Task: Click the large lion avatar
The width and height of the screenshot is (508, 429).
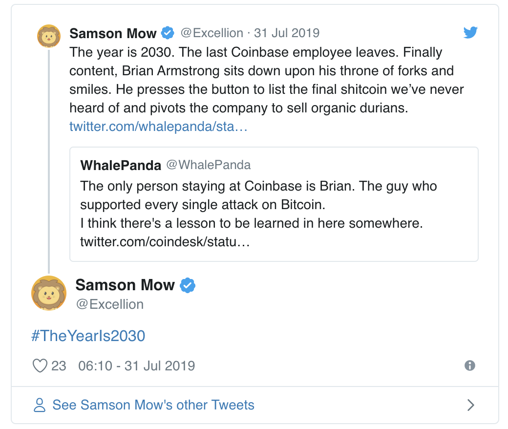Action: (x=49, y=293)
